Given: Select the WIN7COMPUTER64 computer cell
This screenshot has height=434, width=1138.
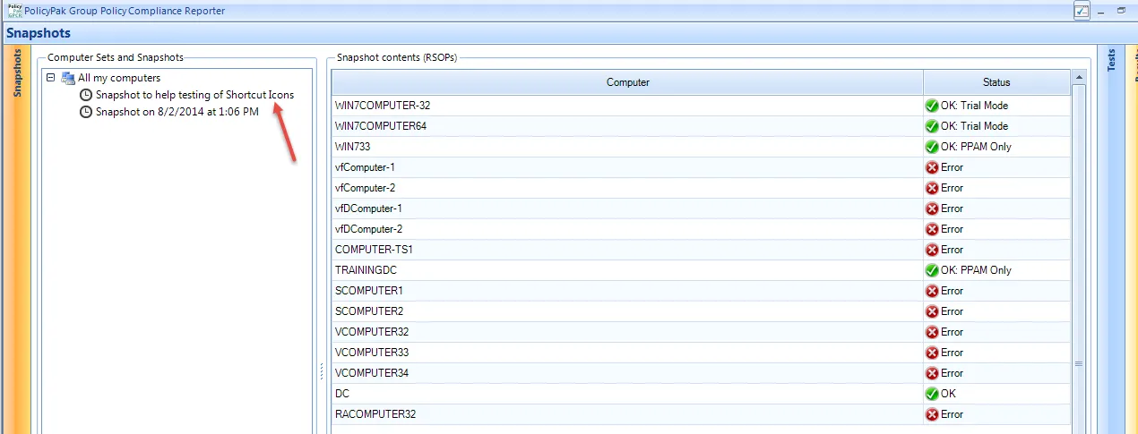Looking at the screenshot, I should (x=627, y=126).
